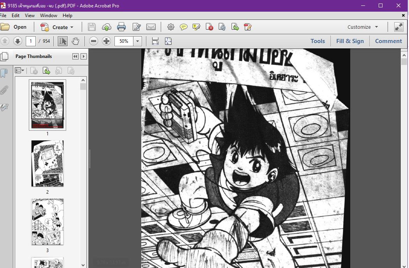Open the Comment pane
Image resolution: width=409 pixels, height=268 pixels.
388,41
